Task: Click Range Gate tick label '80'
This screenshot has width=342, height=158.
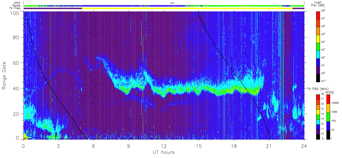Action: (x=16, y=37)
